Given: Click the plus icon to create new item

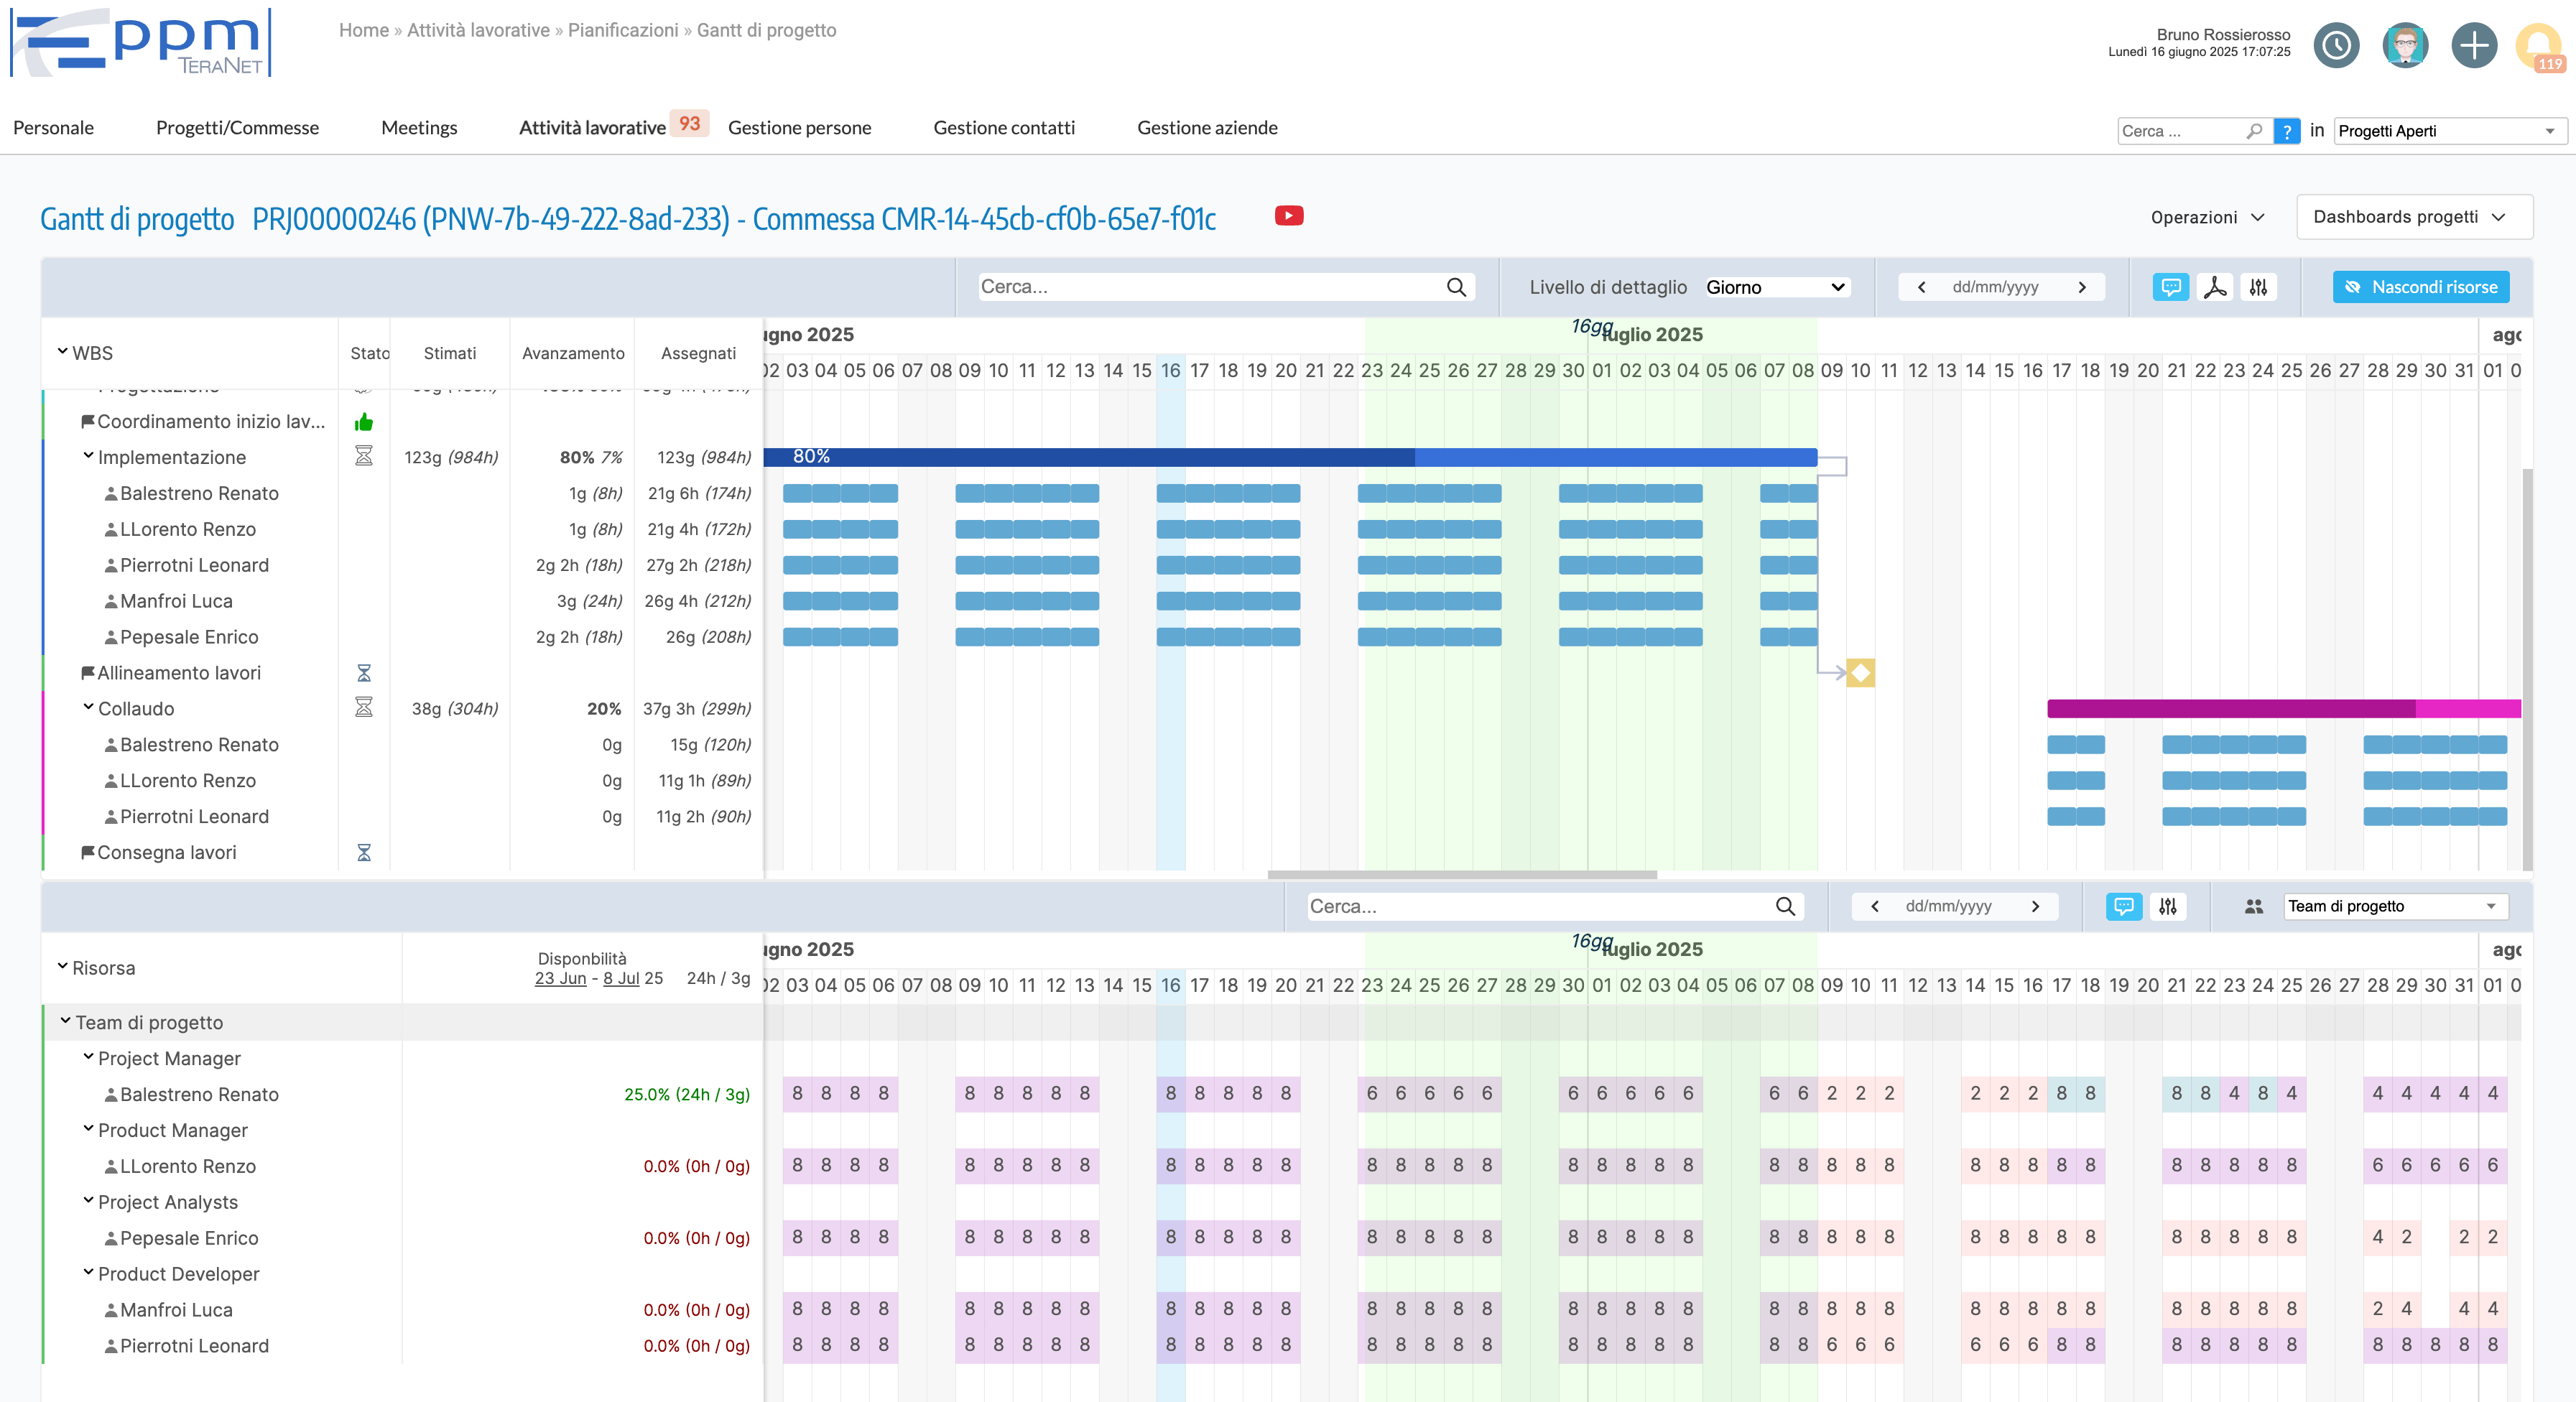Looking at the screenshot, I should [2475, 45].
